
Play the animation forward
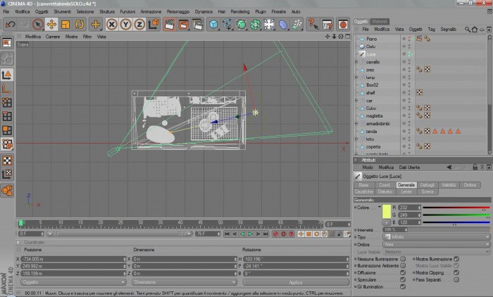[250, 234]
